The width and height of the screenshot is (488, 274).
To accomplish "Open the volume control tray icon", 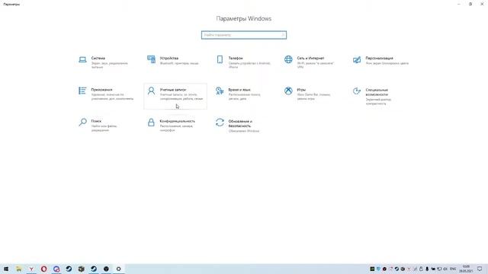I will click(x=445, y=269).
